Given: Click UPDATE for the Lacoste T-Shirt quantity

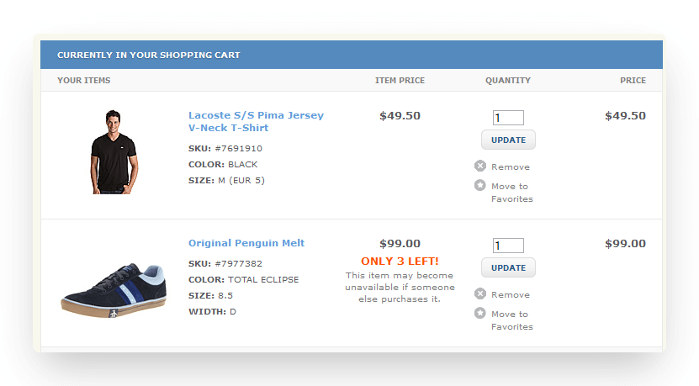Looking at the screenshot, I should click(x=508, y=140).
